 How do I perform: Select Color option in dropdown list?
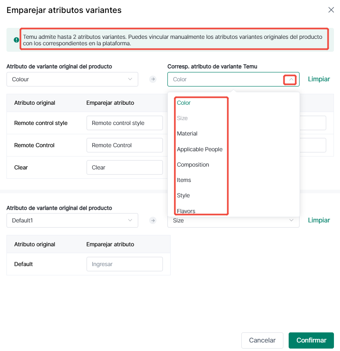pyautogui.click(x=184, y=103)
